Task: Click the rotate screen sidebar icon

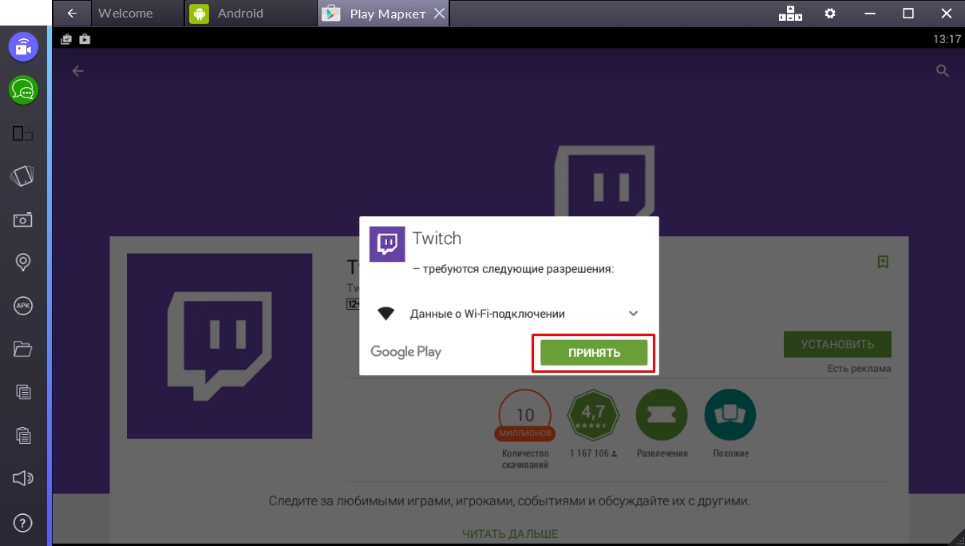Action: [x=23, y=176]
